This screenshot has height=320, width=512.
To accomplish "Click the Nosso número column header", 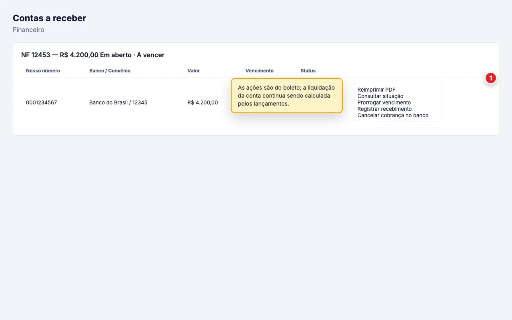I will [43, 71].
